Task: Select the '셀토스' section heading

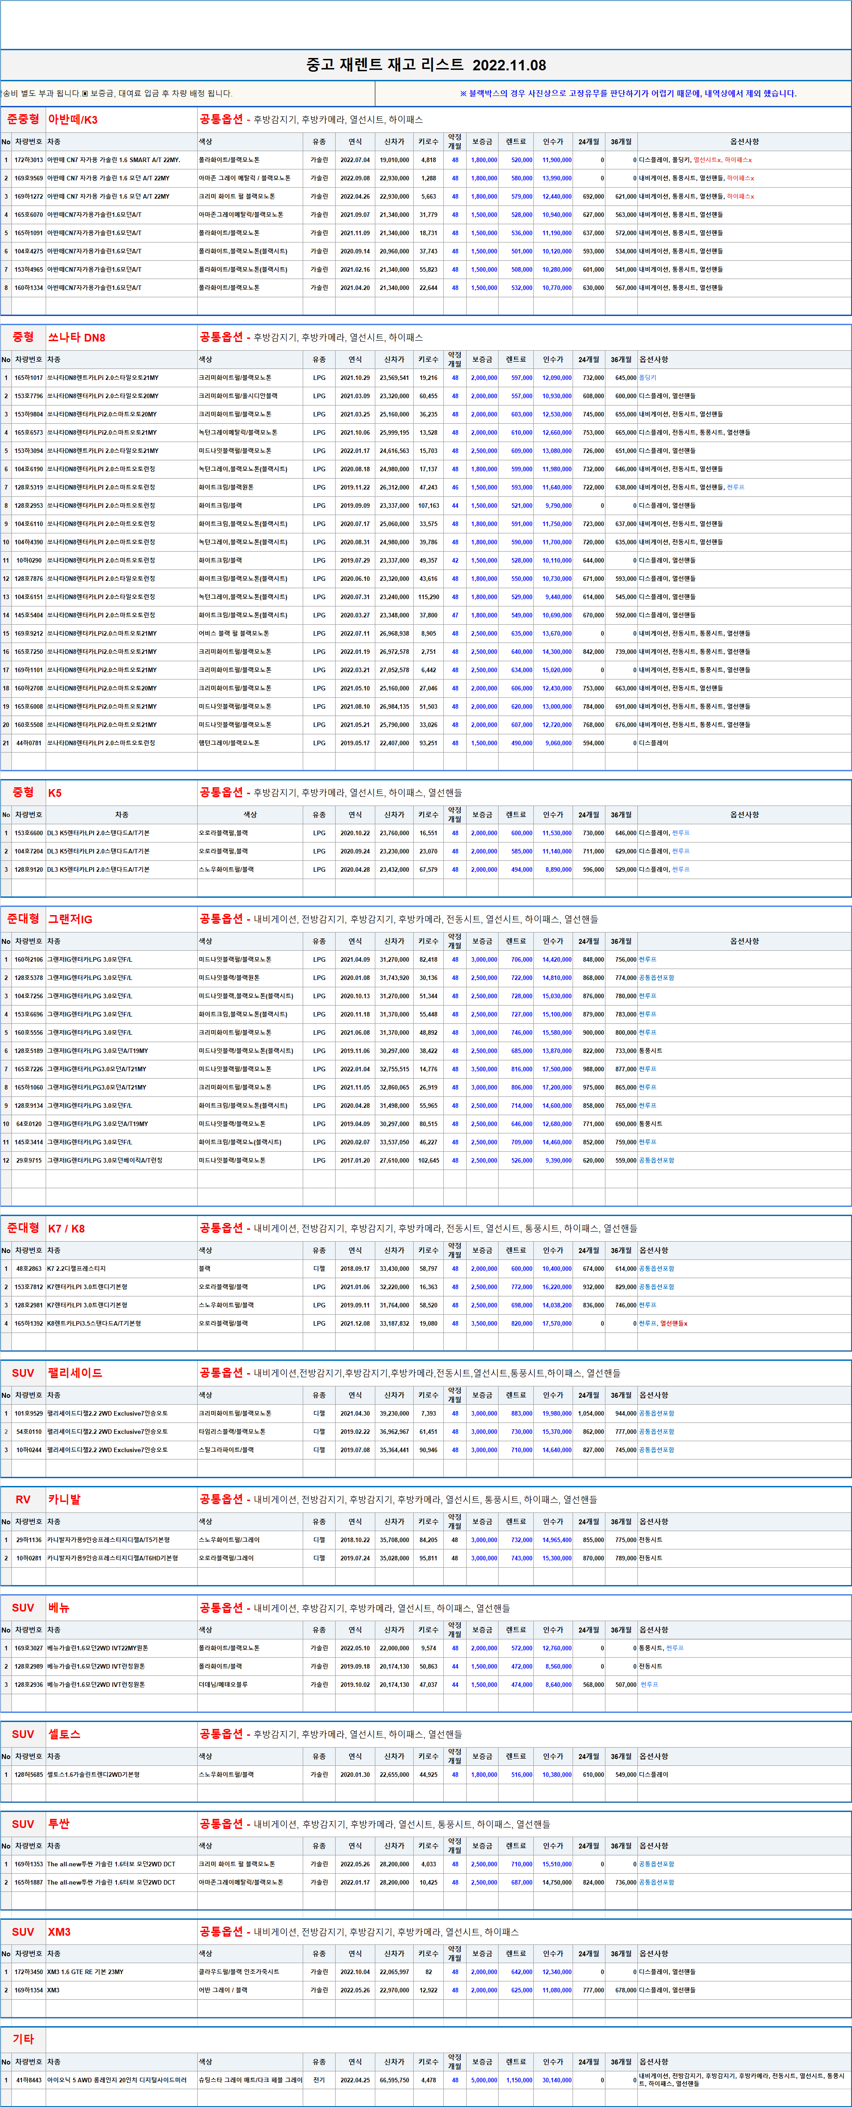Action: click(x=64, y=1734)
